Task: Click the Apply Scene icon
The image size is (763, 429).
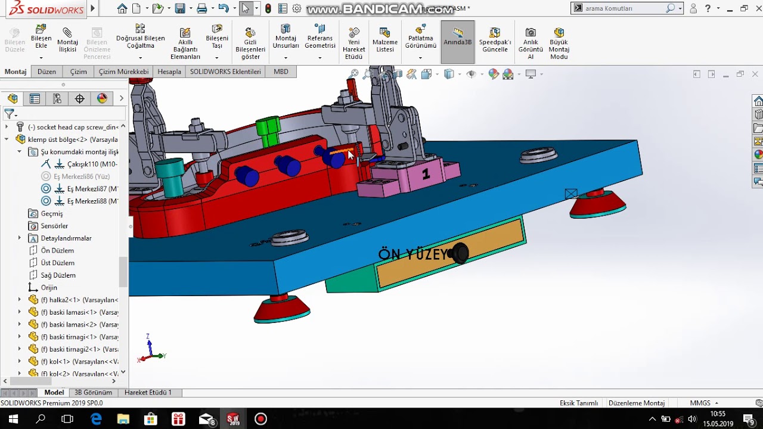Action: pyautogui.click(x=508, y=74)
